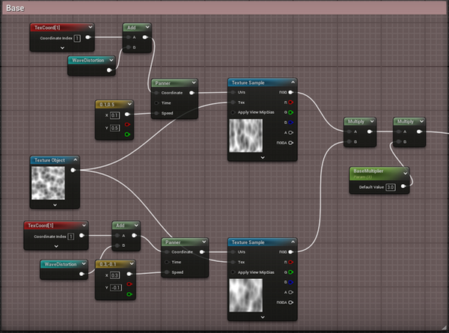The image size is (449, 333).
Task: Click UVs input pin on upper Texture Sample
Action: (x=233, y=92)
